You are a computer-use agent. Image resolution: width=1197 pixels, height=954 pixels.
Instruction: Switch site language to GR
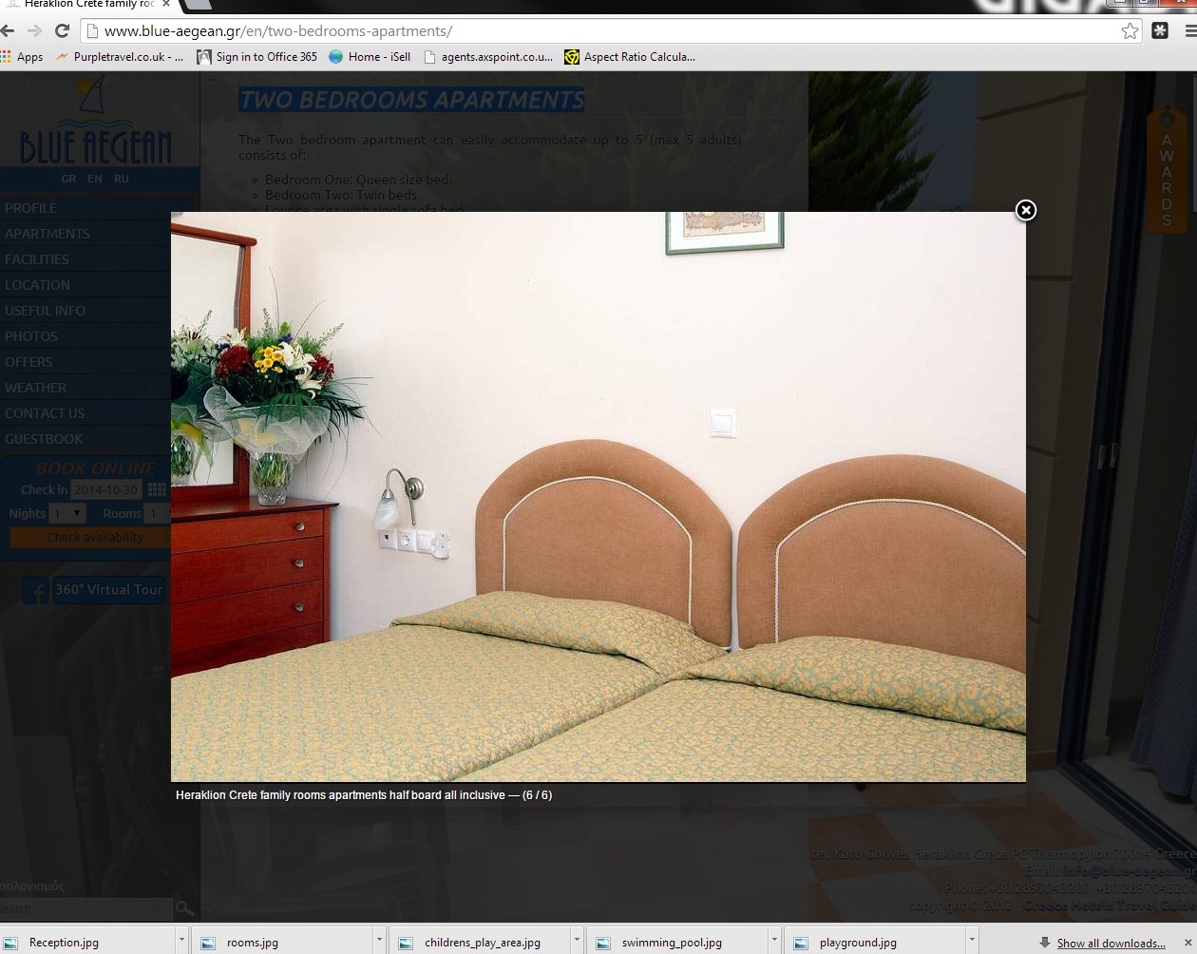pos(68,179)
